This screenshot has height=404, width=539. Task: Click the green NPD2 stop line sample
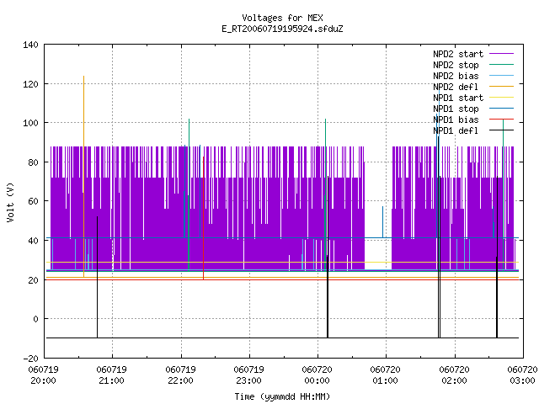click(501, 64)
